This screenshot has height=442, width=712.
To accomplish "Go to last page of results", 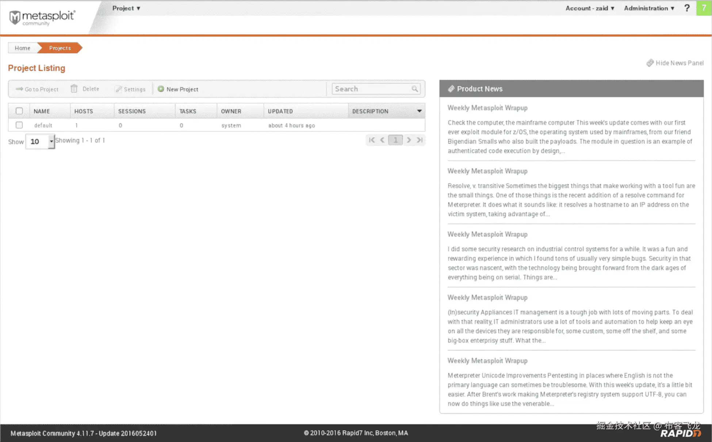I will (420, 140).
